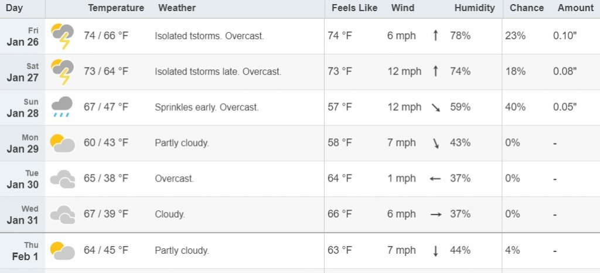Select the Sun Jan 28 date cell

(23, 107)
